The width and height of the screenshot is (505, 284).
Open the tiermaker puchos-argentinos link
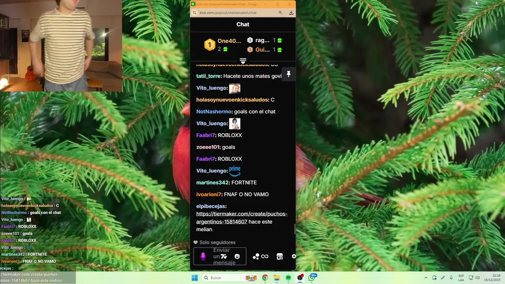242,218
